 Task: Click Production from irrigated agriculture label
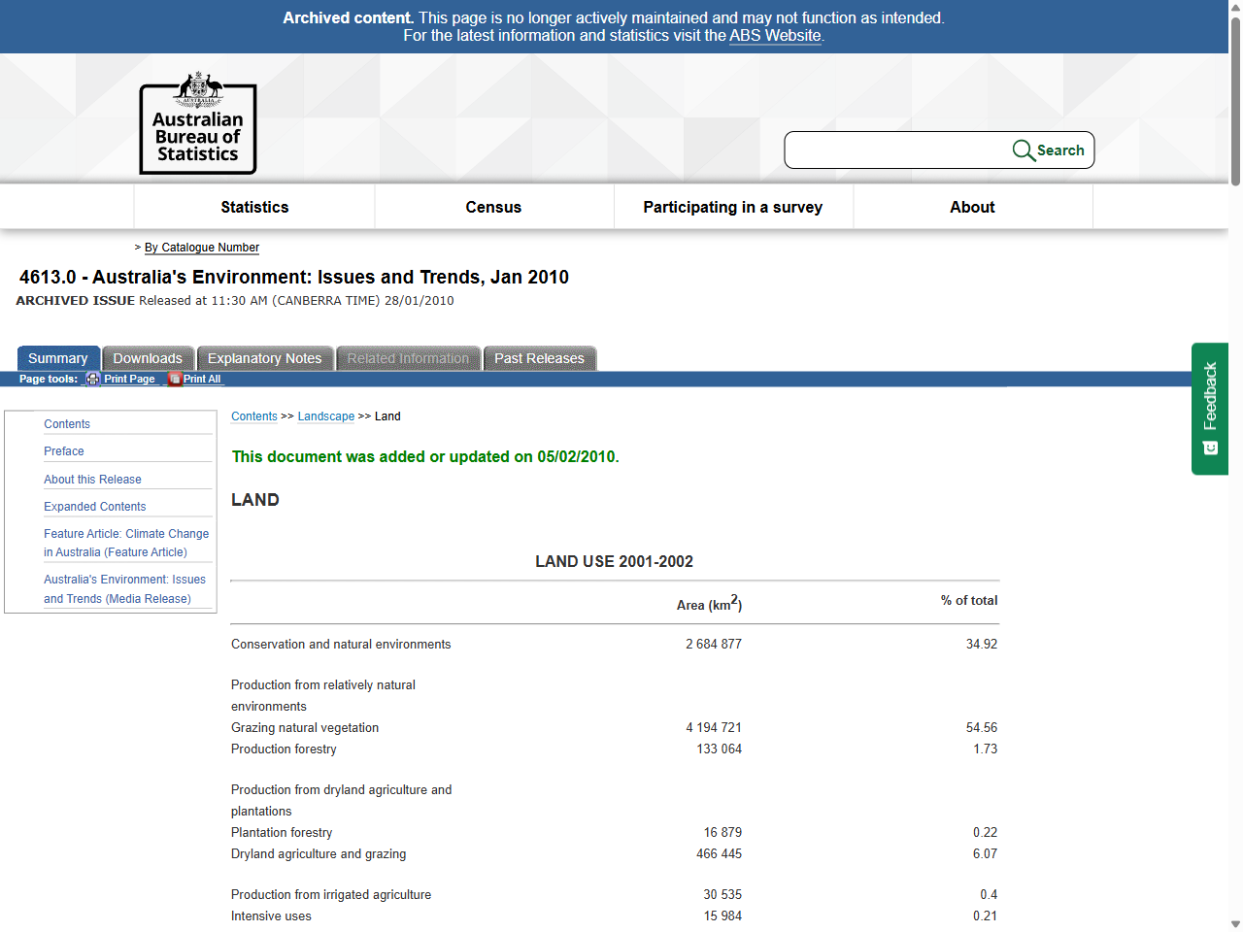pyautogui.click(x=331, y=895)
